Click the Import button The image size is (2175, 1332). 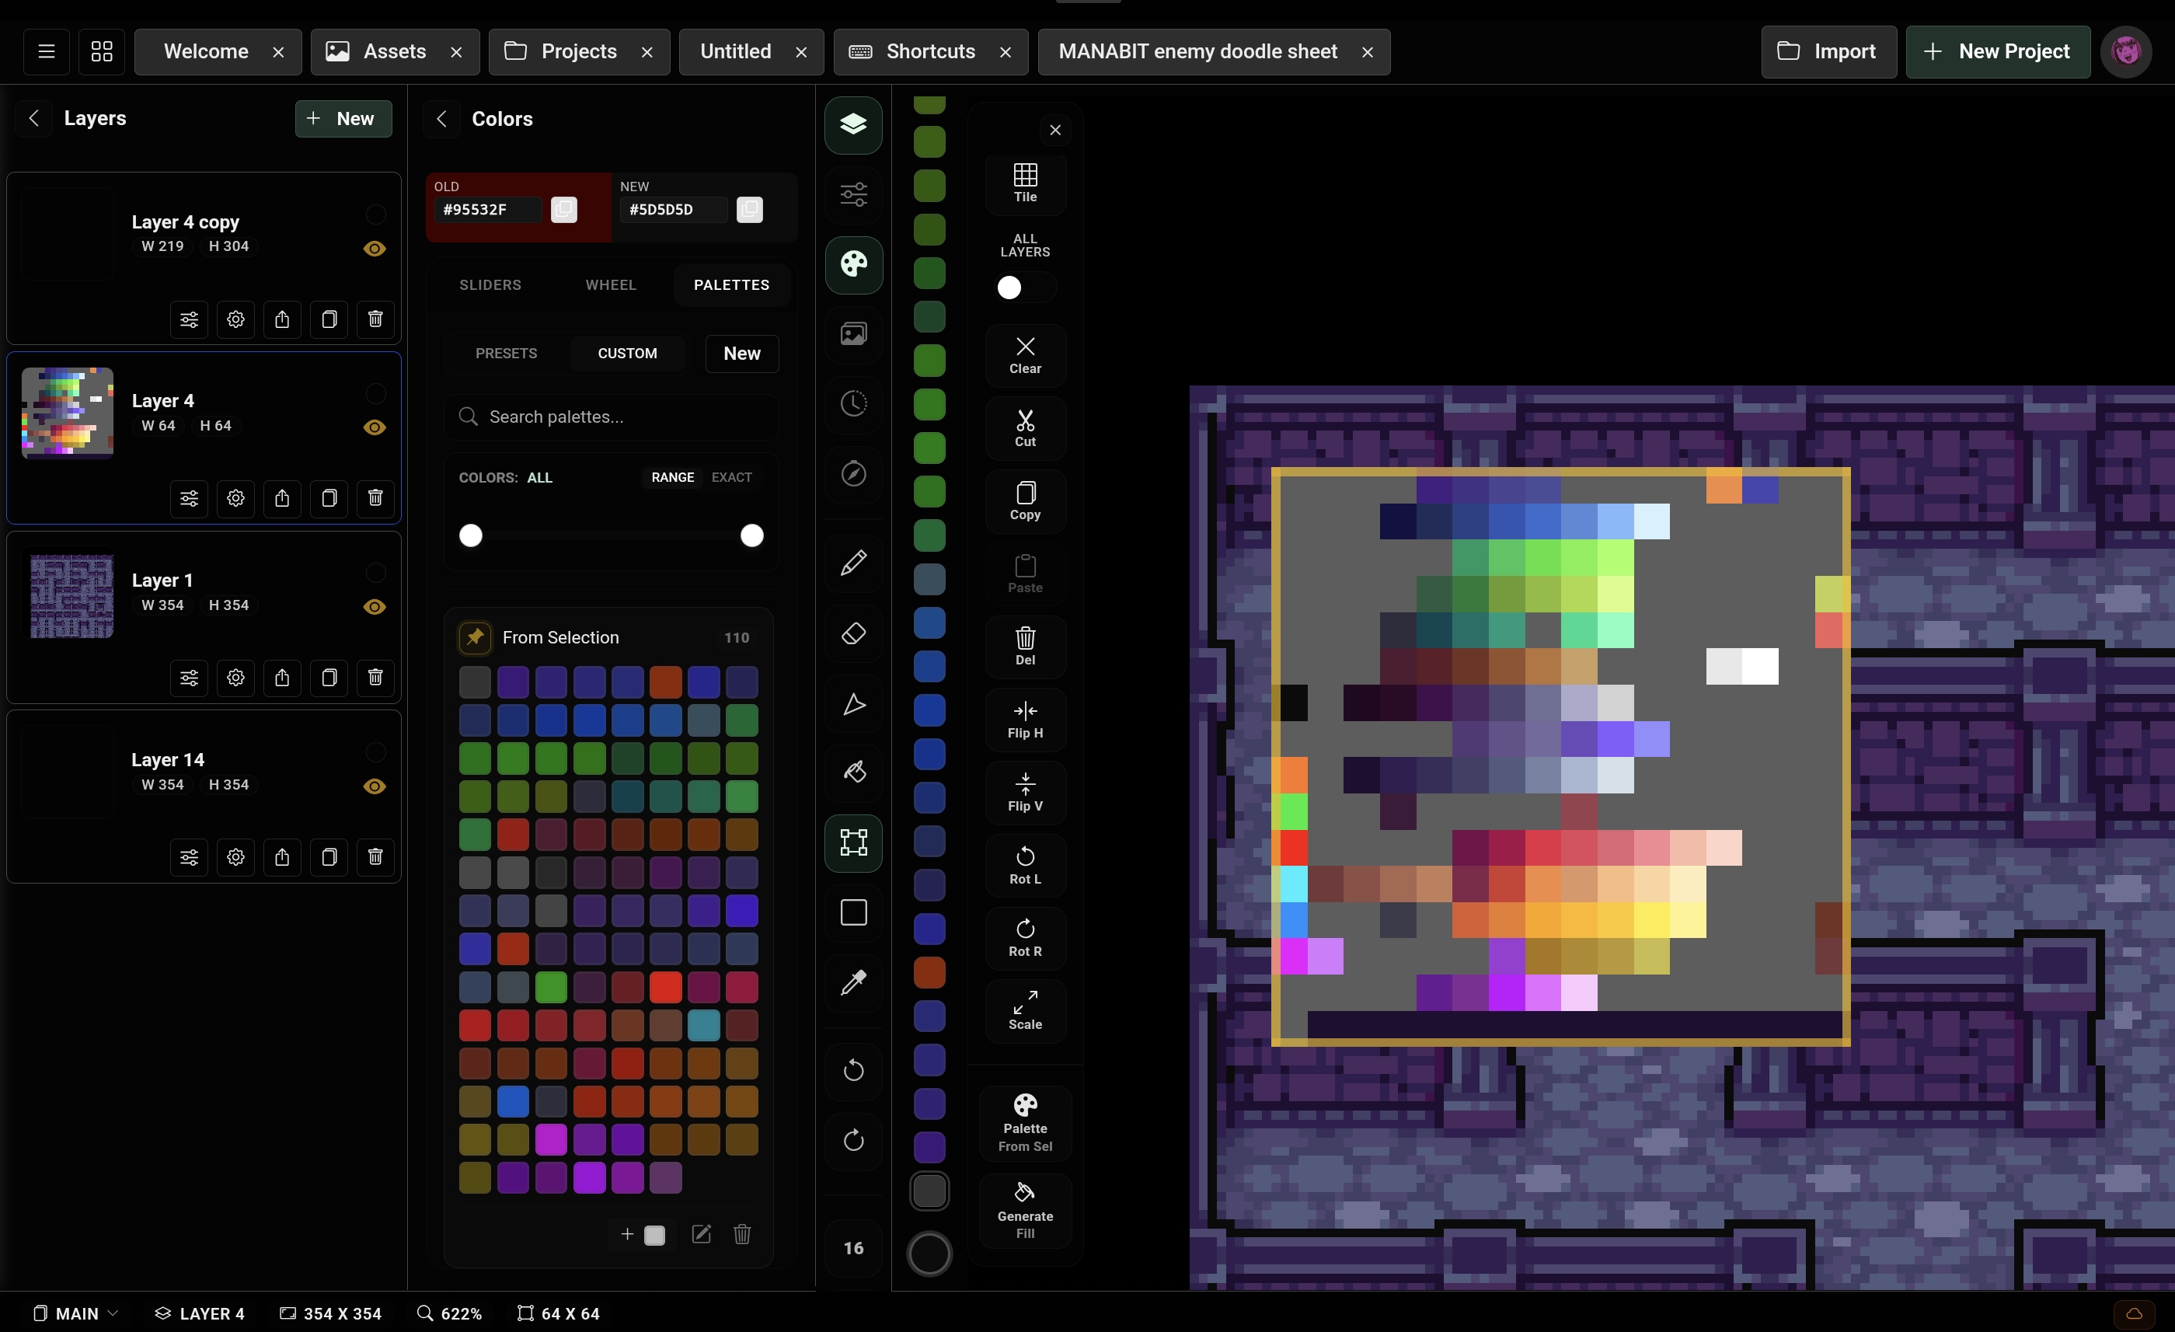click(x=1828, y=51)
